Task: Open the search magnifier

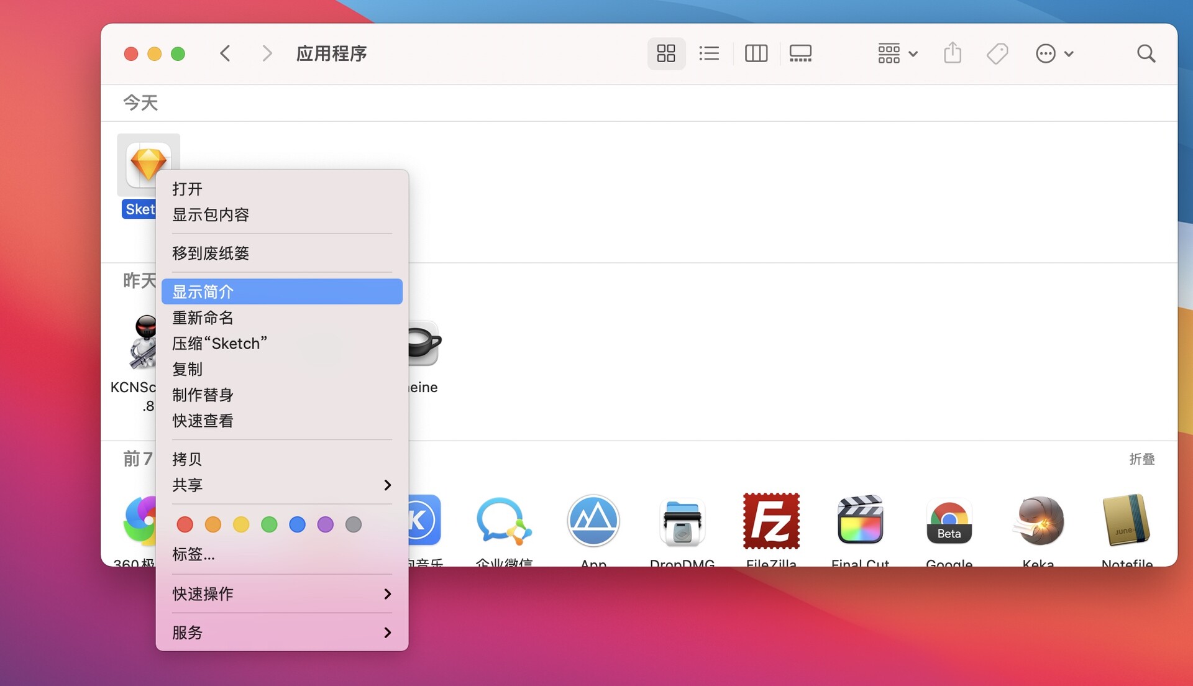Action: pyautogui.click(x=1146, y=53)
